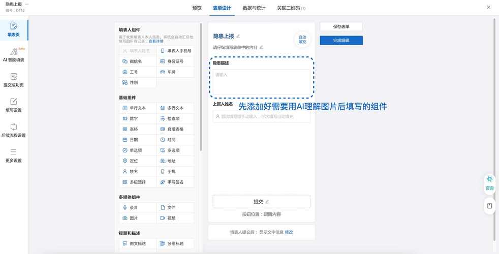
Task: Click the 完成编辑 button
Action: (341, 40)
